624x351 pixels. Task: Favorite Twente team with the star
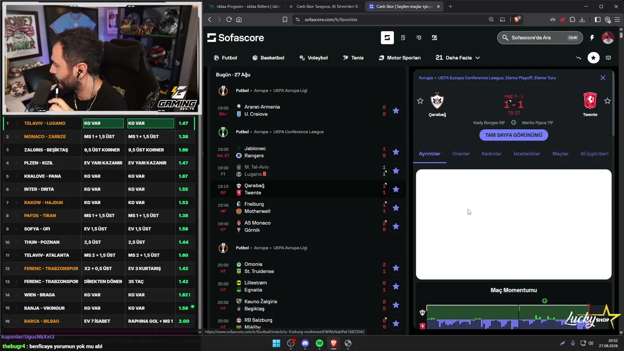[x=607, y=101]
